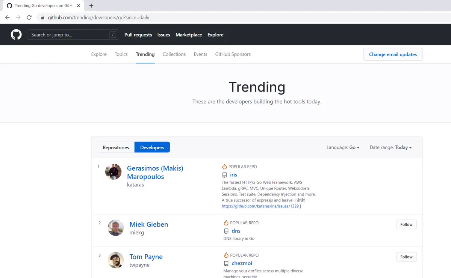This screenshot has width=451, height=278.
Task: Open a new browser tab
Action: (91, 6)
